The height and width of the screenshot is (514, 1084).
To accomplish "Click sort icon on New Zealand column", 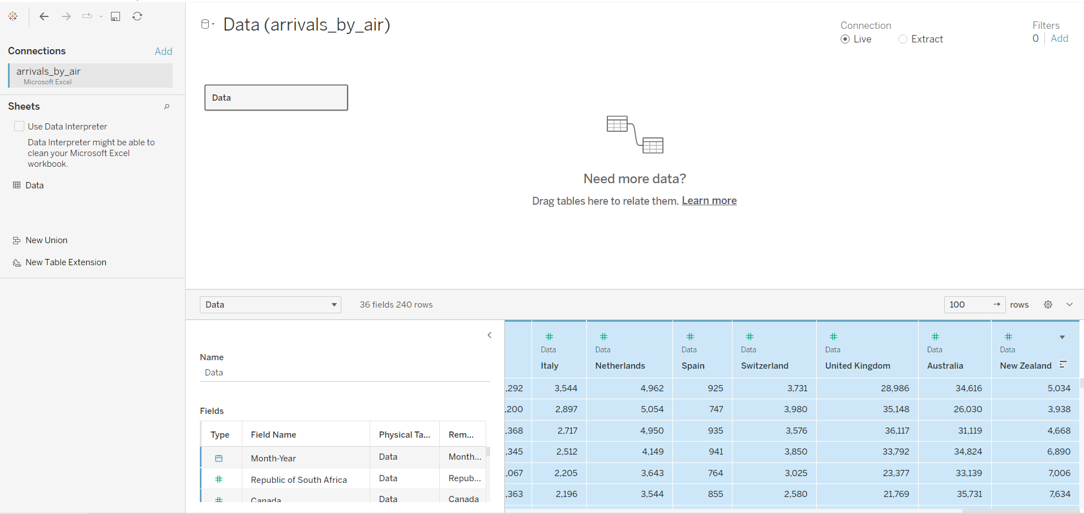I will pyautogui.click(x=1063, y=365).
